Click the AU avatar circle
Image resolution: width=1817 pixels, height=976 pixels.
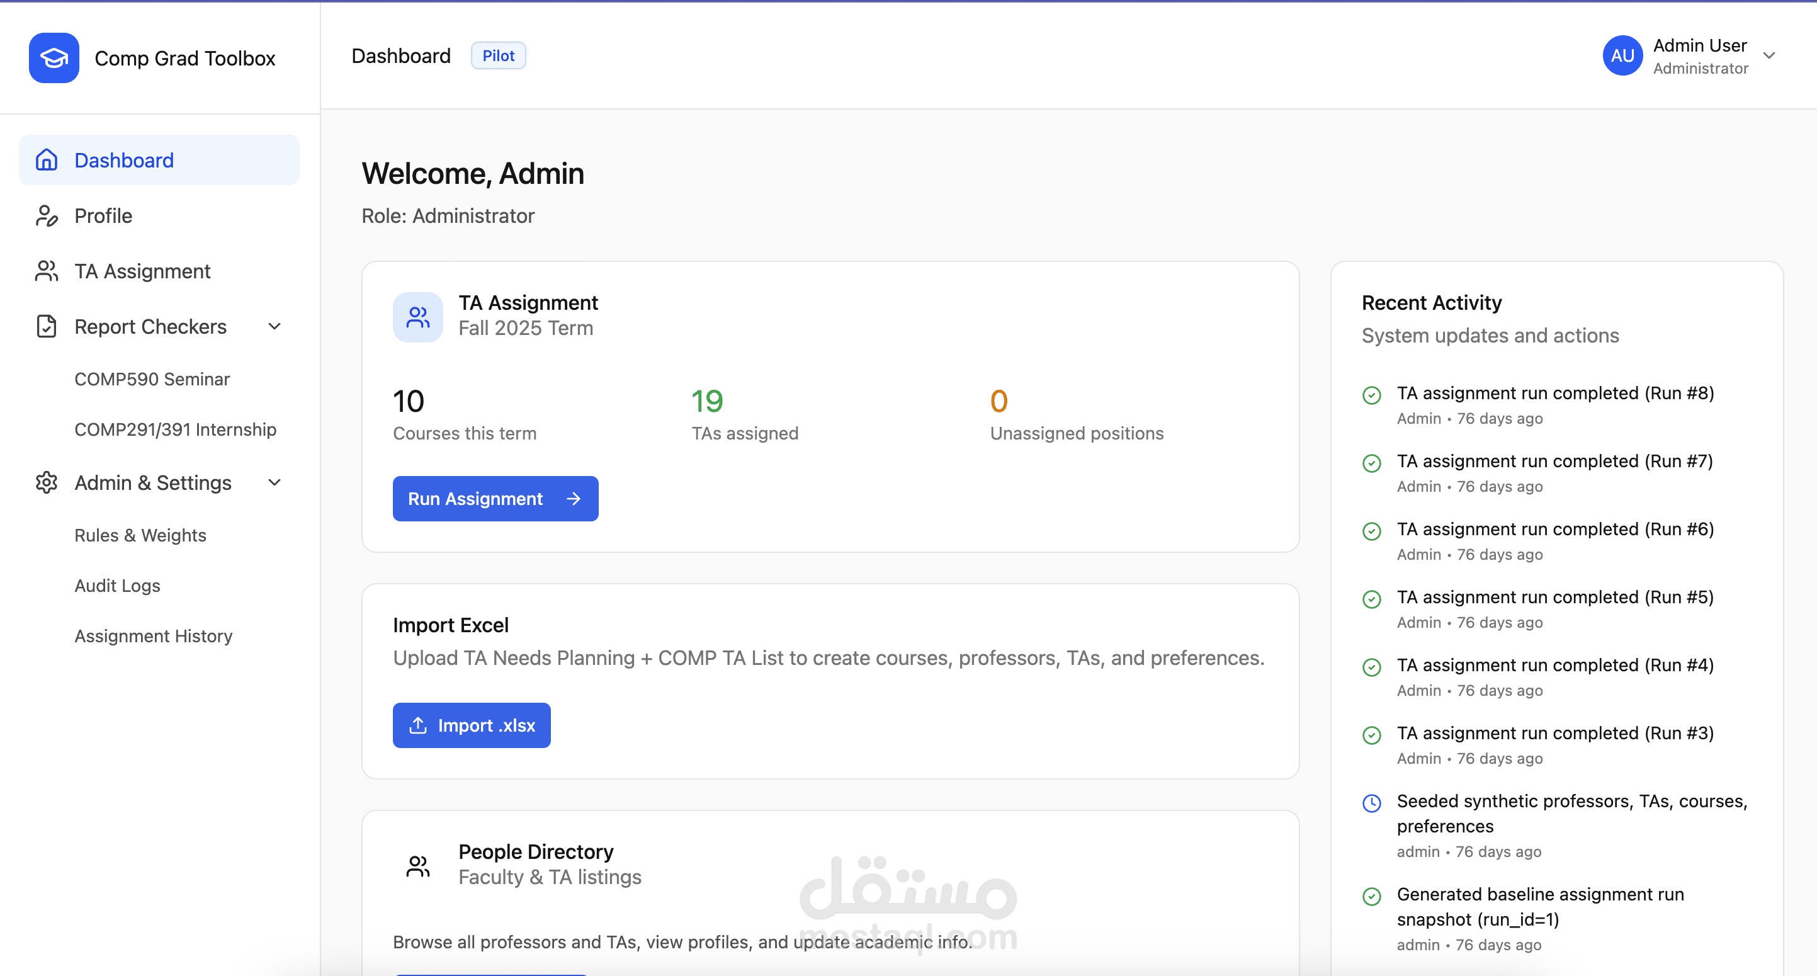click(1622, 55)
